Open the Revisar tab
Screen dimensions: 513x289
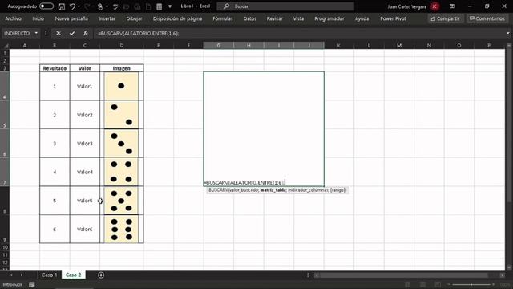pyautogui.click(x=275, y=18)
